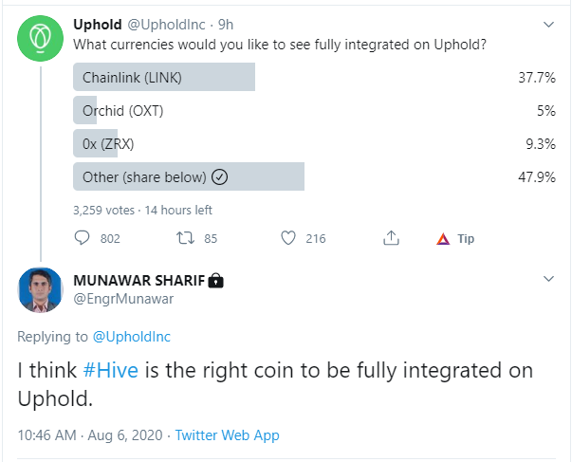Open MUNAWAR SHARIF's profile photo

(40, 290)
